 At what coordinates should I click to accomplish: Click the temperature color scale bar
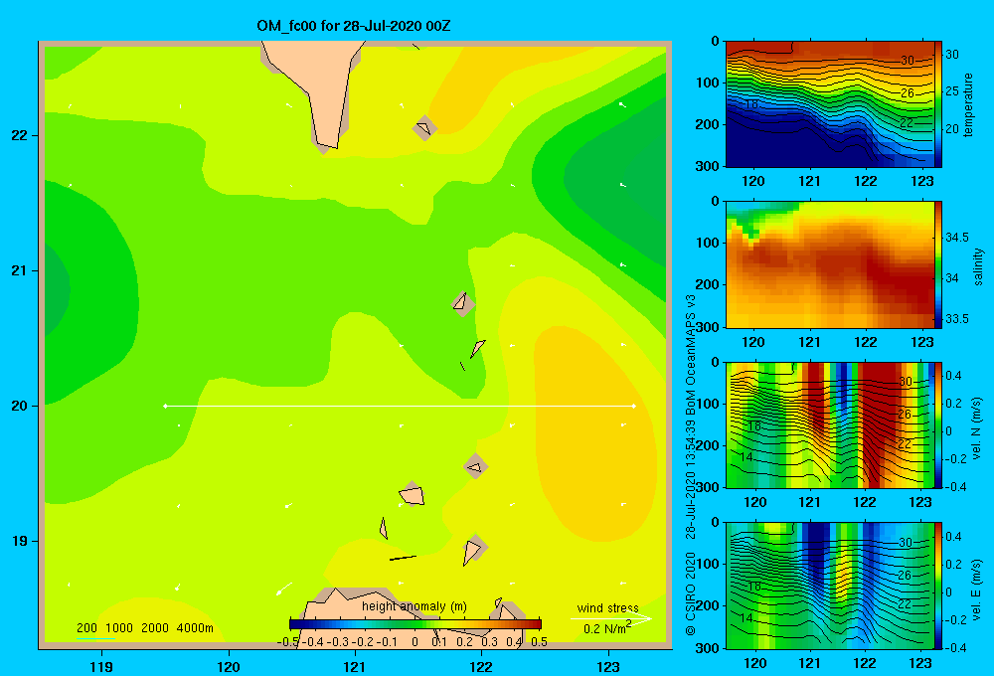(938, 104)
